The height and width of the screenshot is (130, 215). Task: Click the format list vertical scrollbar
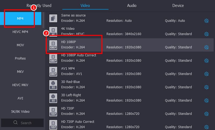[43, 20]
